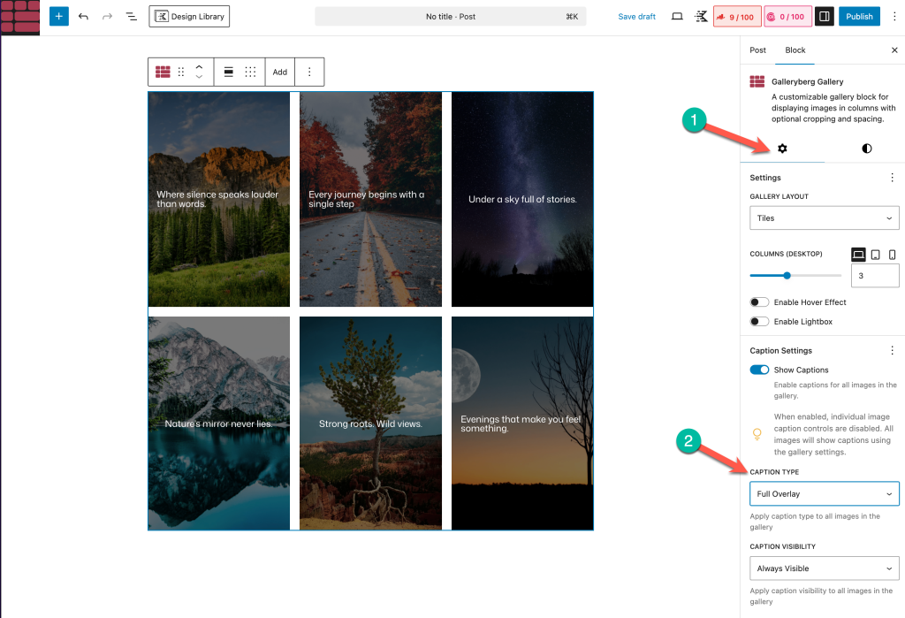Disable the Show Captions toggle

(759, 370)
